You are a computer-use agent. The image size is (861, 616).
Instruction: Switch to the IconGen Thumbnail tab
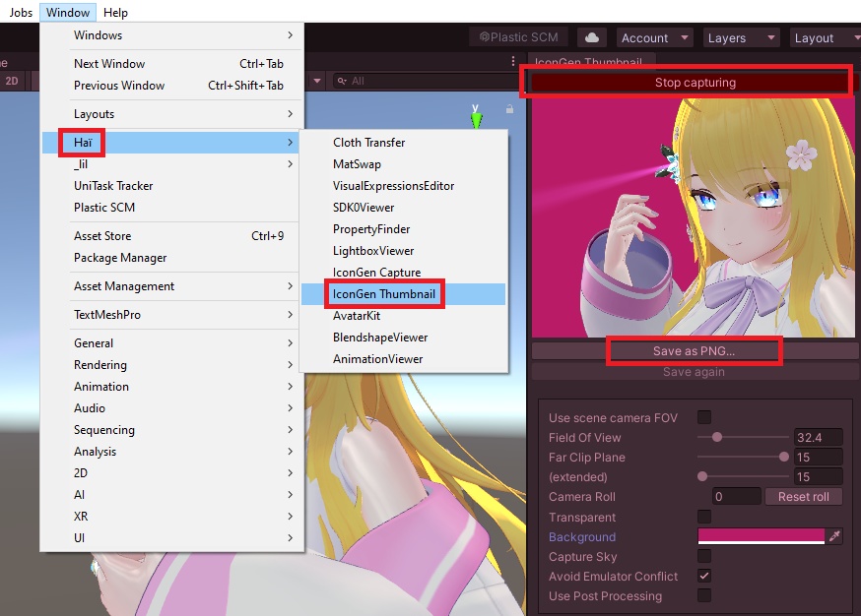coord(592,61)
